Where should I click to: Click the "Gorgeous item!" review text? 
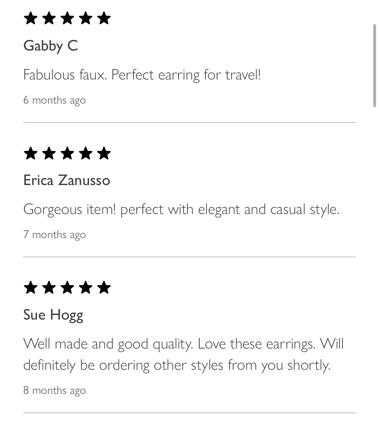(181, 210)
